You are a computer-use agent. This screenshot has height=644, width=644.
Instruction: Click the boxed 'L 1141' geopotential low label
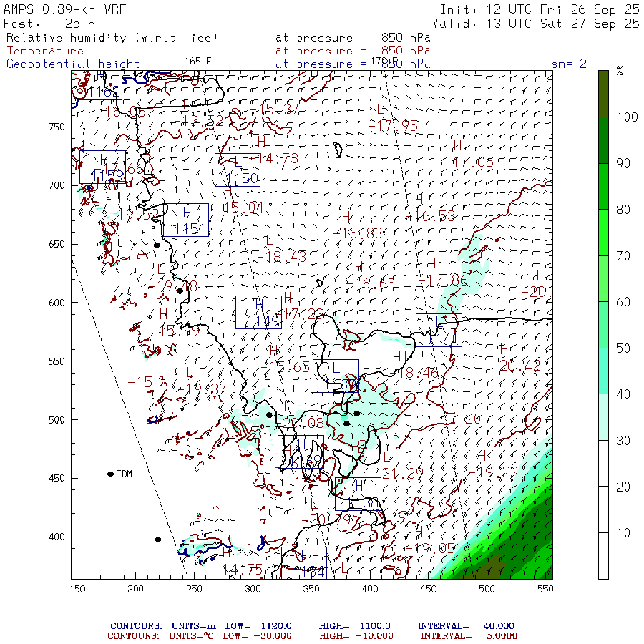tap(439, 330)
